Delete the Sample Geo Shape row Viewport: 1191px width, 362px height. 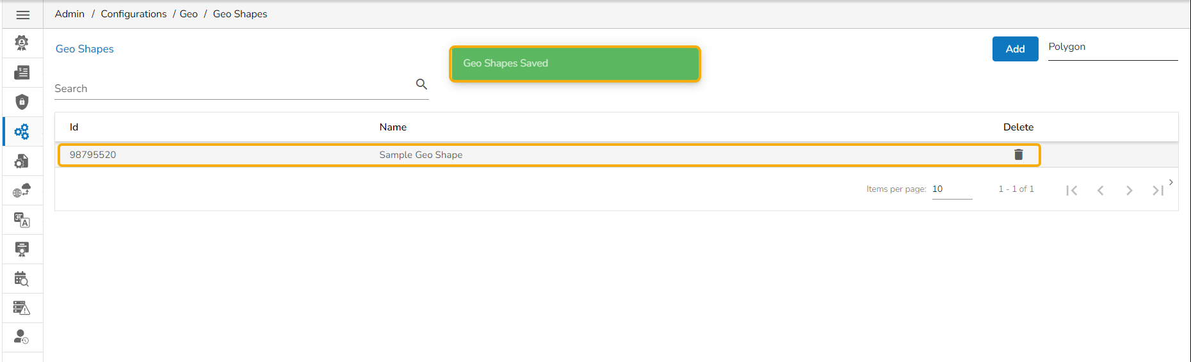click(1018, 154)
